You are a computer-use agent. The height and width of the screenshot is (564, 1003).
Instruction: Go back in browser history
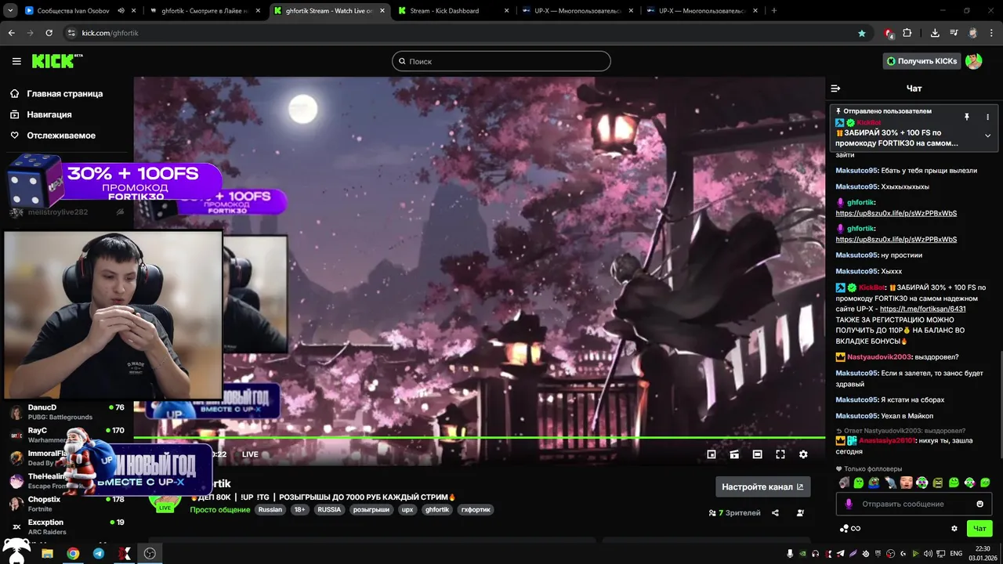click(x=11, y=33)
